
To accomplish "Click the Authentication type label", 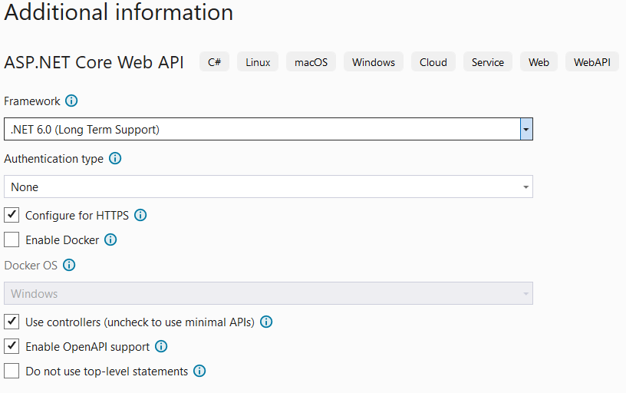I will tap(54, 159).
